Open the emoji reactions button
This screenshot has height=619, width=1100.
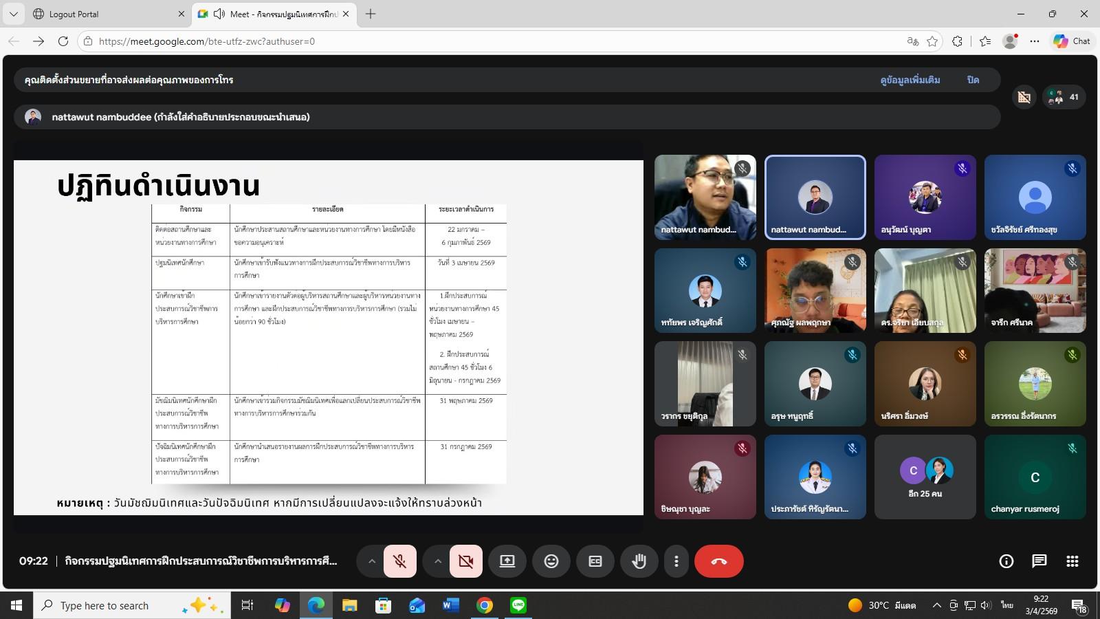click(551, 561)
